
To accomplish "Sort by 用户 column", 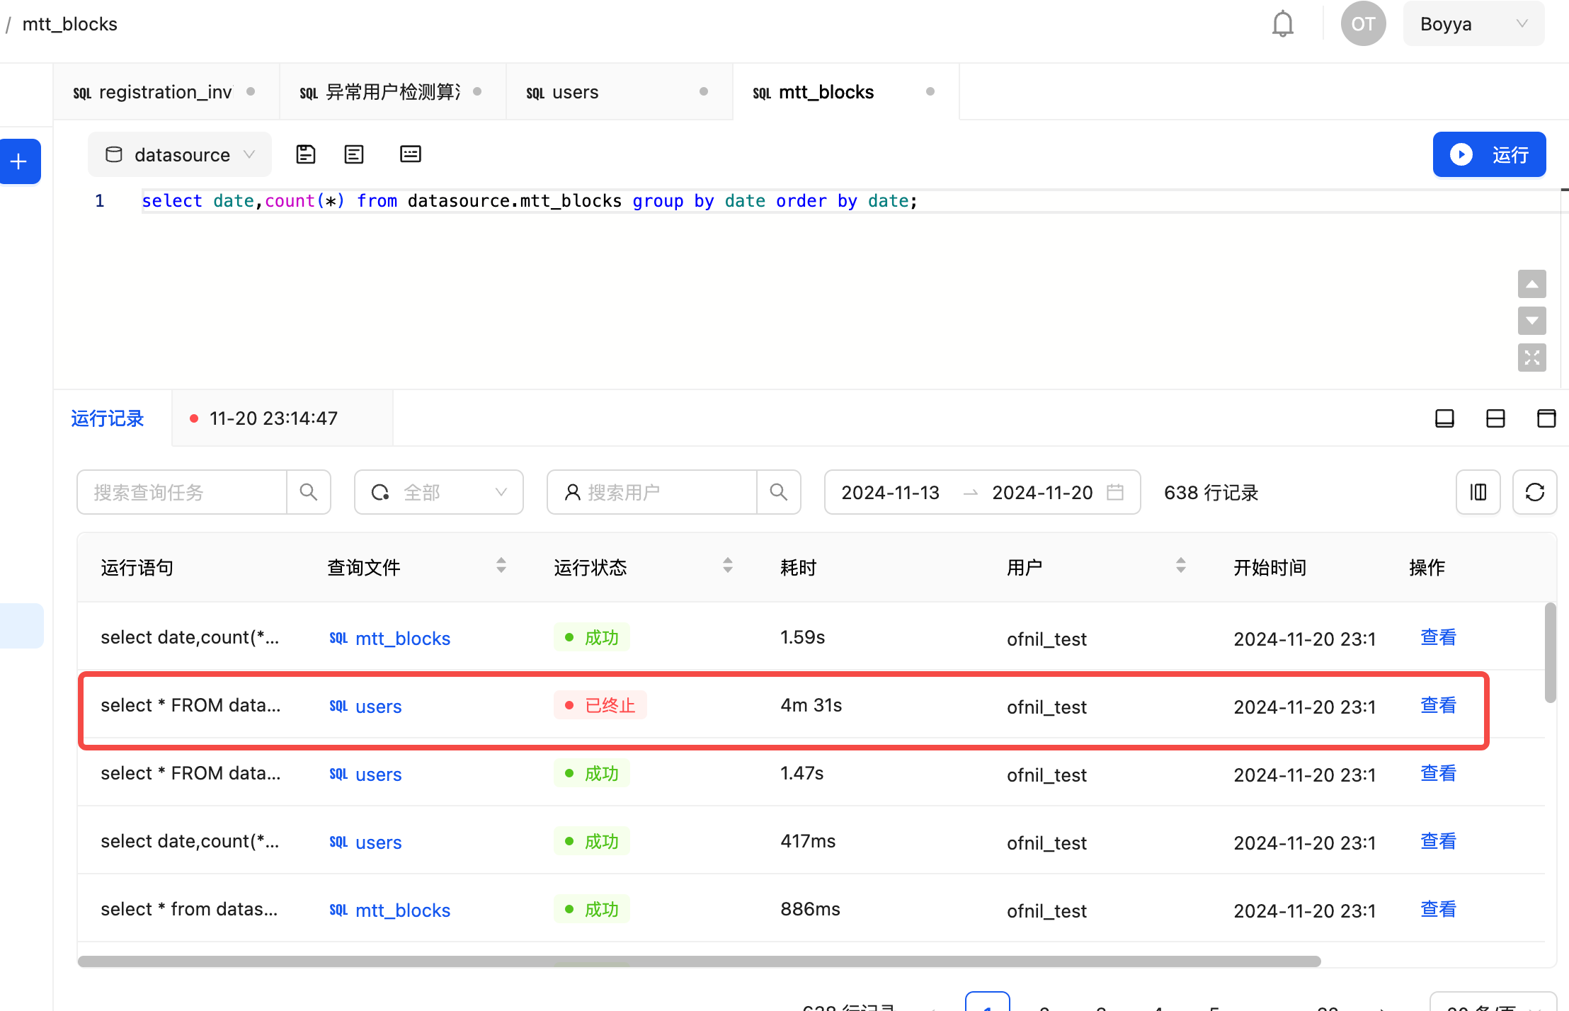I will coord(1181,566).
